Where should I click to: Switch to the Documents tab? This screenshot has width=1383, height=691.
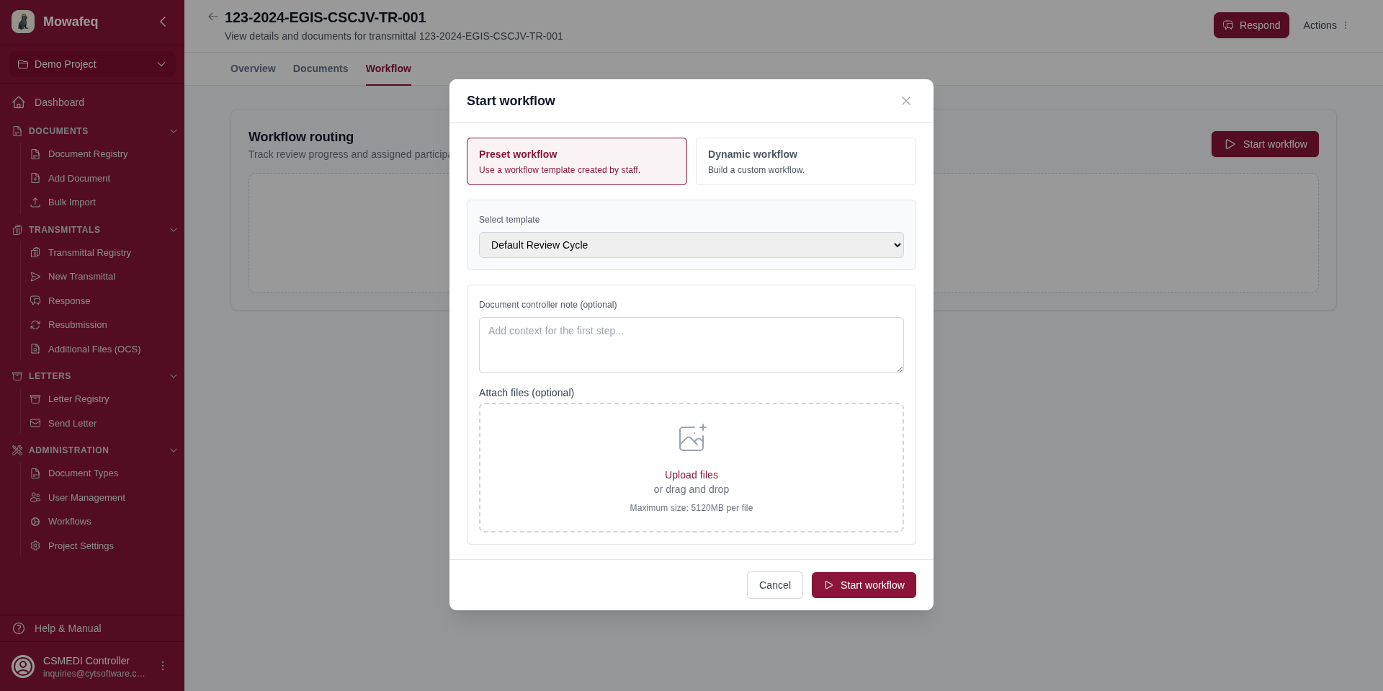pos(320,68)
